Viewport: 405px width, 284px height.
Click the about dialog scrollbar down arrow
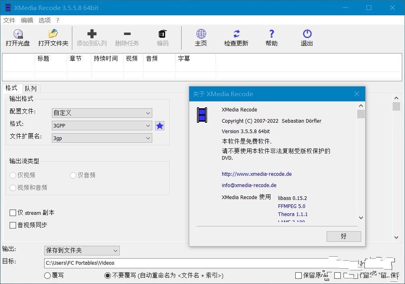pyautogui.click(x=361, y=218)
